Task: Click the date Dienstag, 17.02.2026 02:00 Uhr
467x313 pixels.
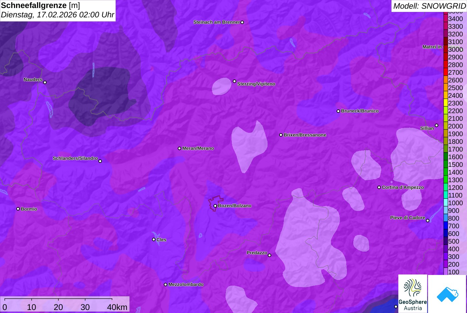Action: point(57,15)
